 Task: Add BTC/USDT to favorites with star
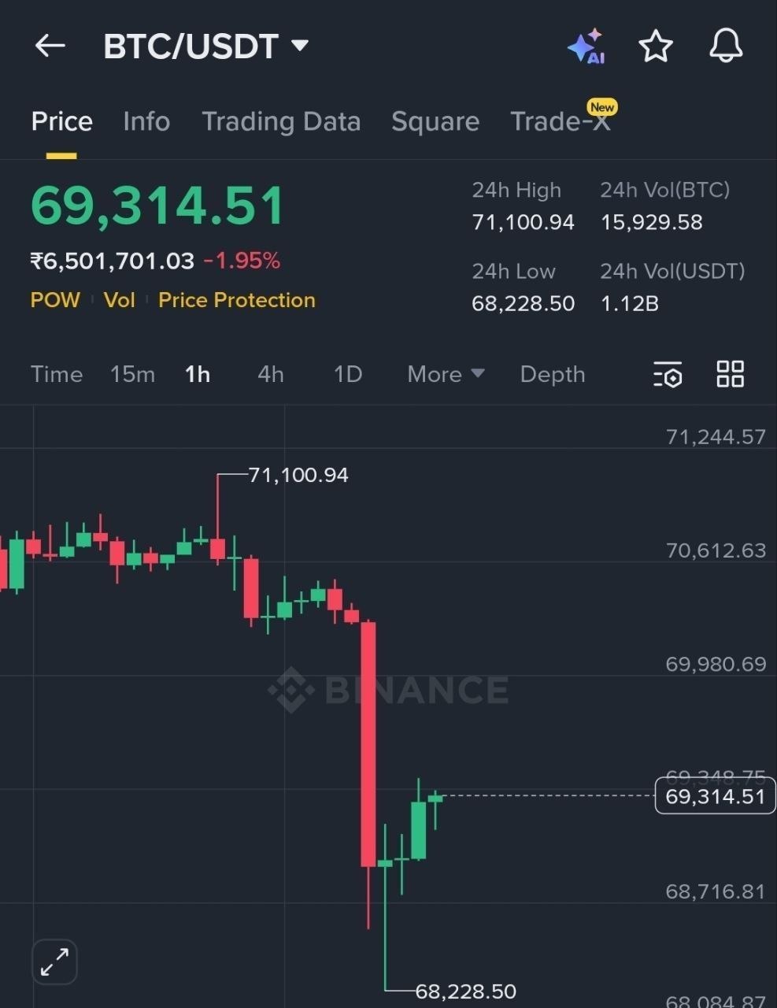(x=655, y=46)
